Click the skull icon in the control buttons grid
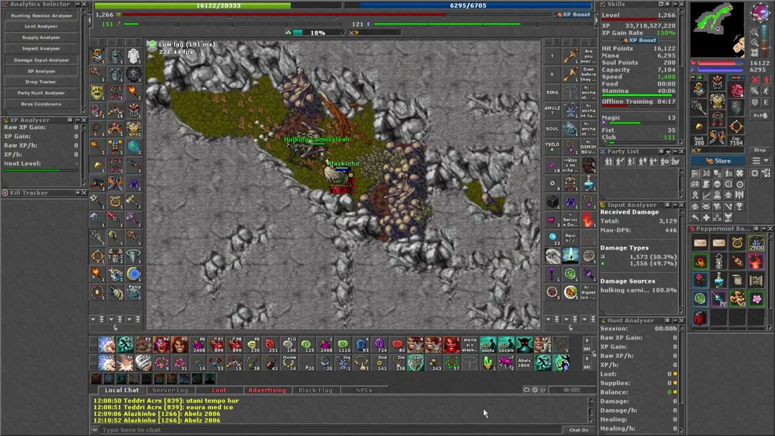The width and height of the screenshot is (775, 436). click(x=717, y=184)
